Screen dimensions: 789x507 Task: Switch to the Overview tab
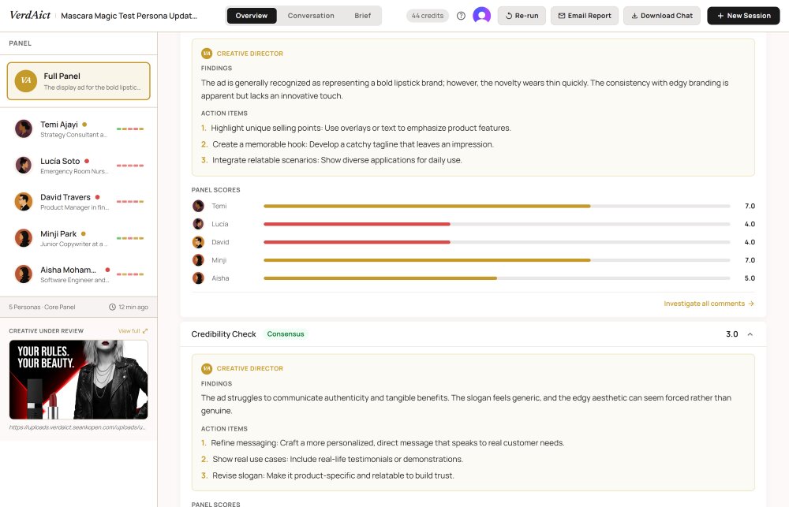[x=252, y=16]
